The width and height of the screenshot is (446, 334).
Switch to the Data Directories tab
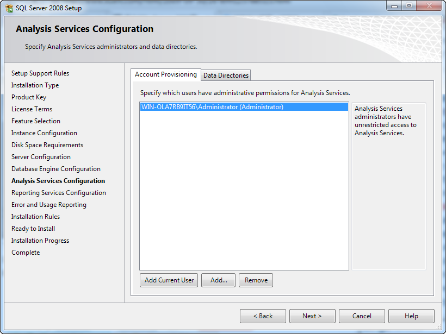225,75
